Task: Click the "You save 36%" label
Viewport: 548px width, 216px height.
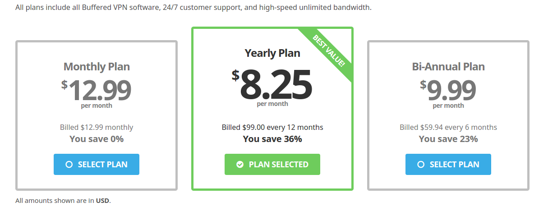Action: [272, 139]
